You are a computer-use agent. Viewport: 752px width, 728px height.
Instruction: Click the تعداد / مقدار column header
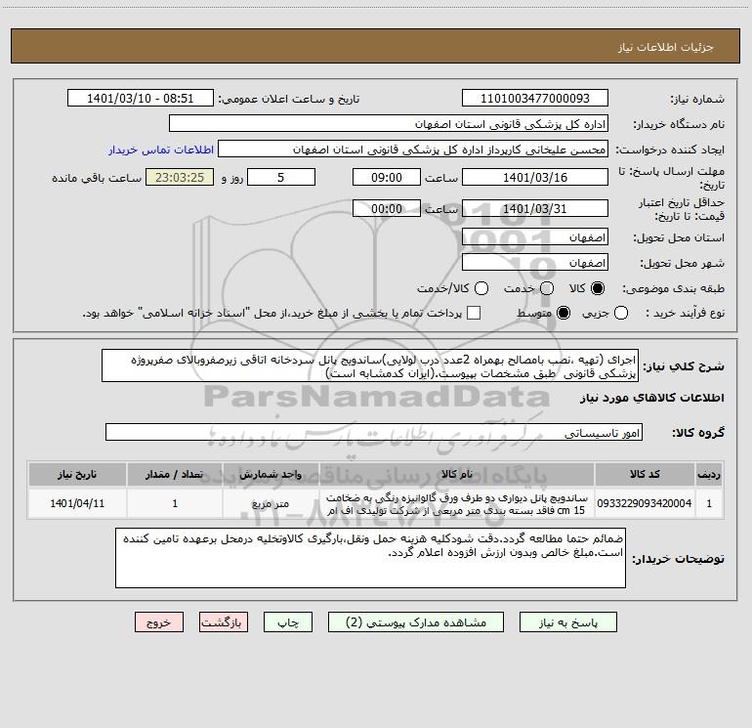pyautogui.click(x=175, y=474)
